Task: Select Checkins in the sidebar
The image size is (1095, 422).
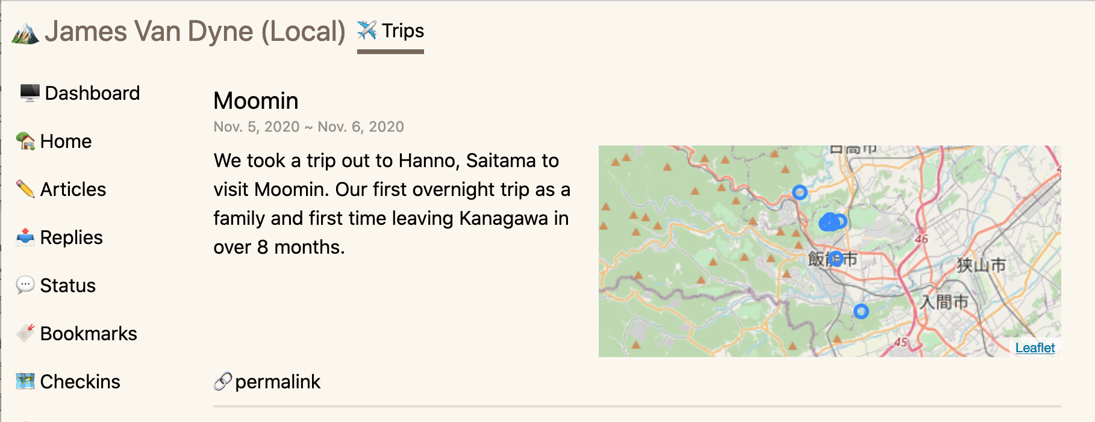Action: 80,382
